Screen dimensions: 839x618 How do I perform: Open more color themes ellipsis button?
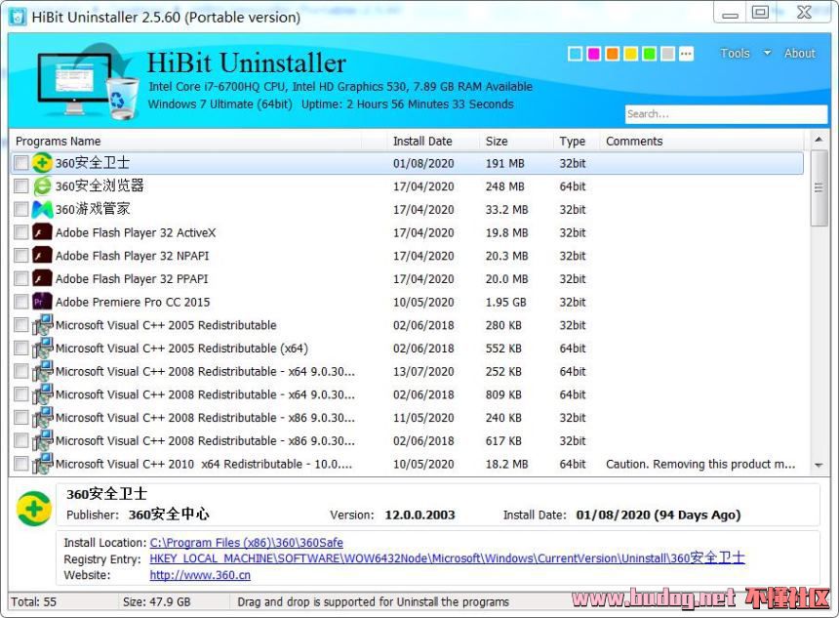(x=686, y=54)
